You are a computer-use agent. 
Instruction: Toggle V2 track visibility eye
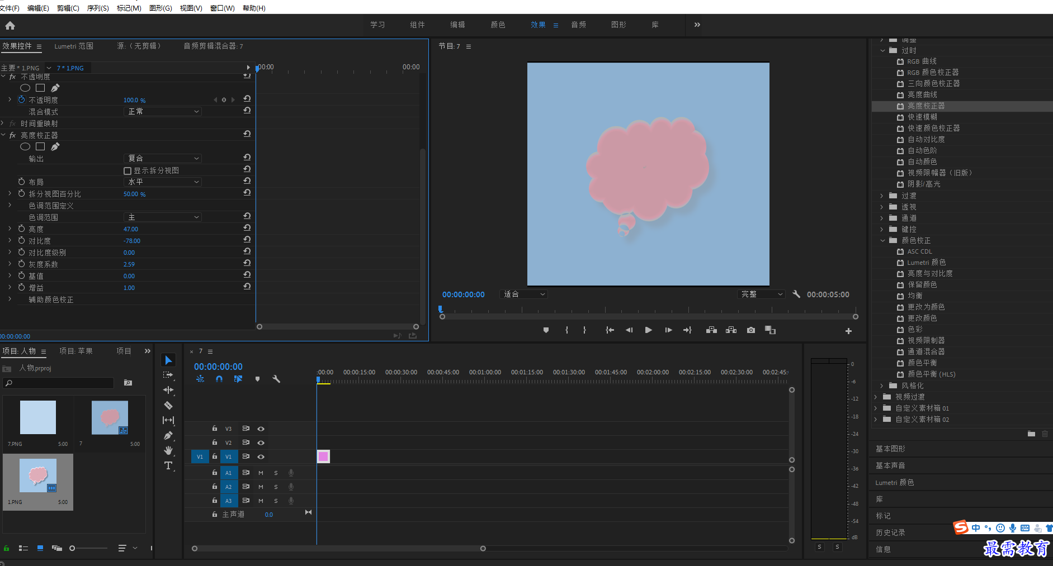261,443
